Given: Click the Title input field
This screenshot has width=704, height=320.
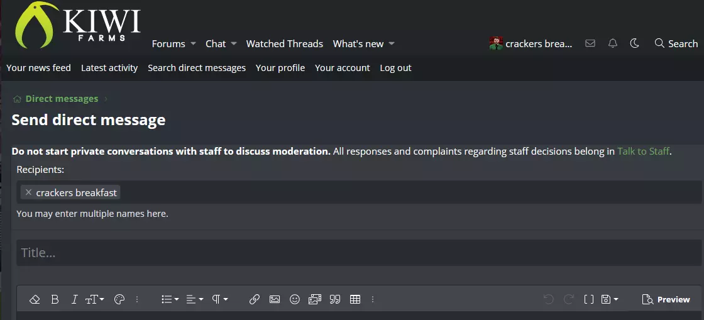Looking at the screenshot, I should (359, 253).
